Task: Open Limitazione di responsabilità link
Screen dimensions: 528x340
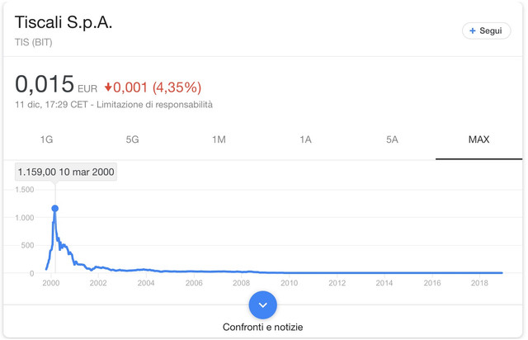Action: click(x=154, y=105)
